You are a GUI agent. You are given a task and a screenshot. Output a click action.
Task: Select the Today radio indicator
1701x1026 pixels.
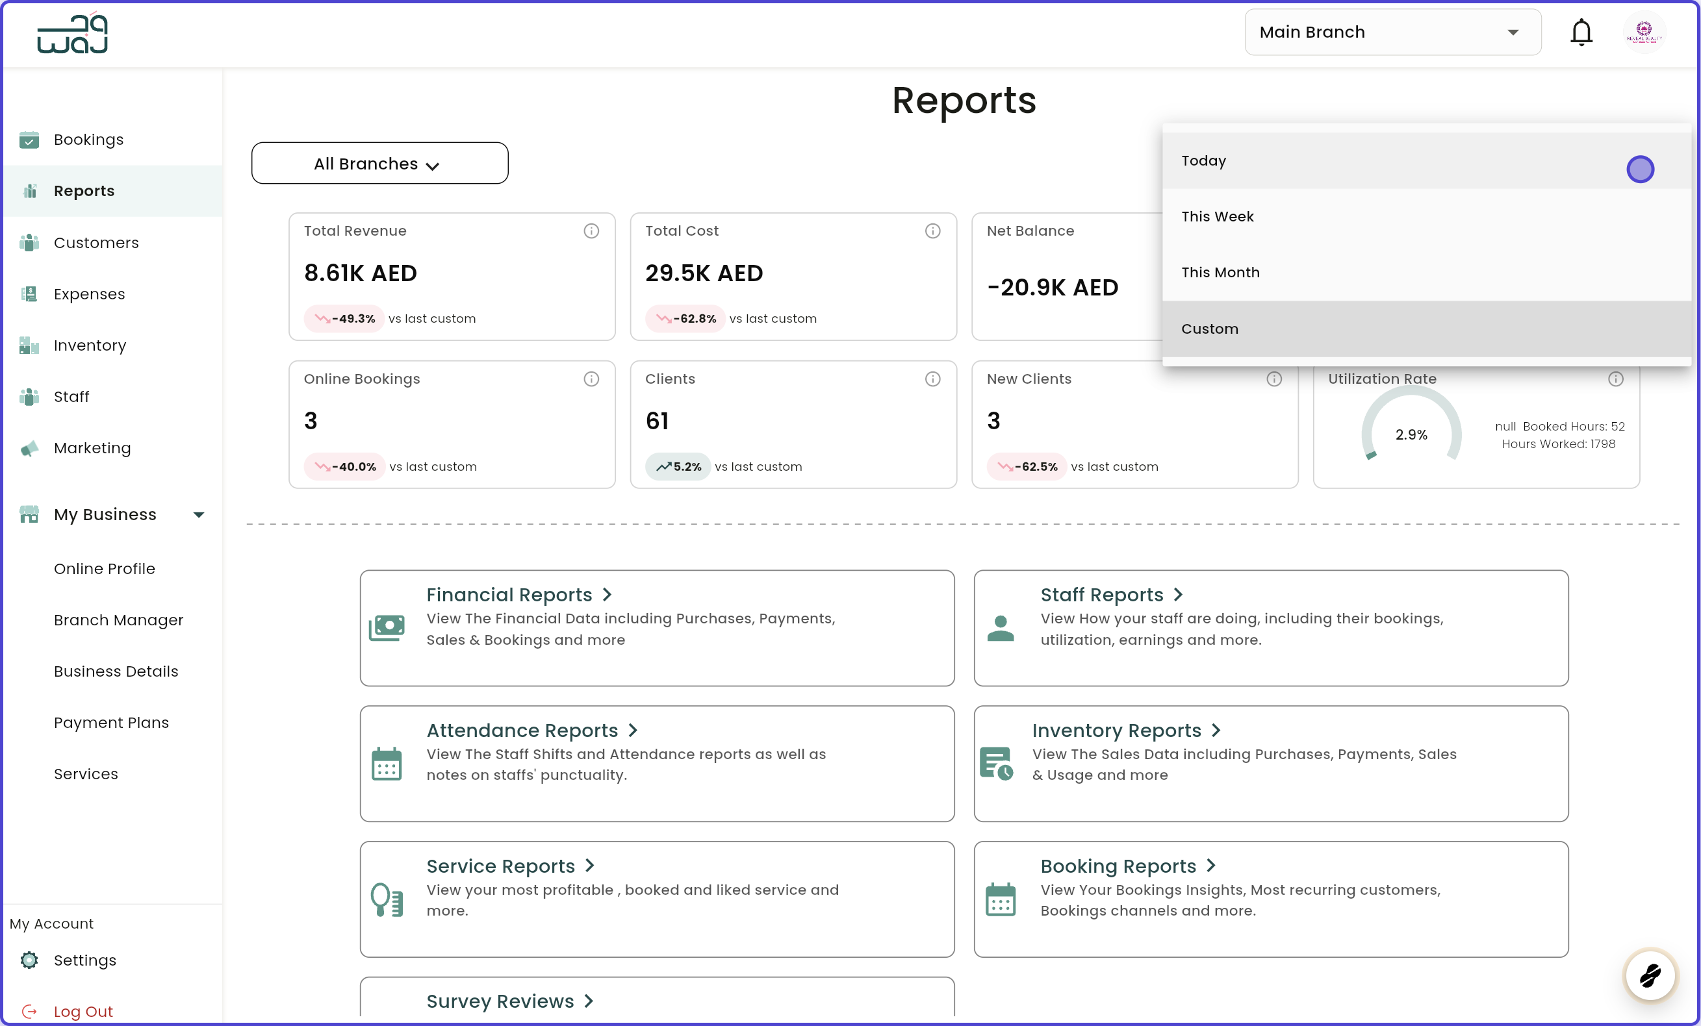(1641, 168)
